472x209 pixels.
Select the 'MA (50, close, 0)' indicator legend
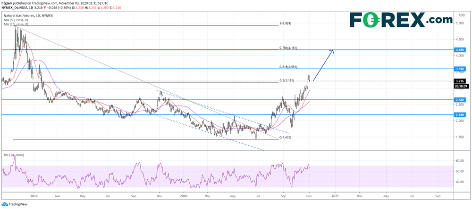click(16, 19)
